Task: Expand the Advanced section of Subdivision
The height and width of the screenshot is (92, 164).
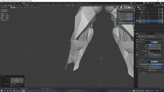Action: pyautogui.click(x=140, y=73)
